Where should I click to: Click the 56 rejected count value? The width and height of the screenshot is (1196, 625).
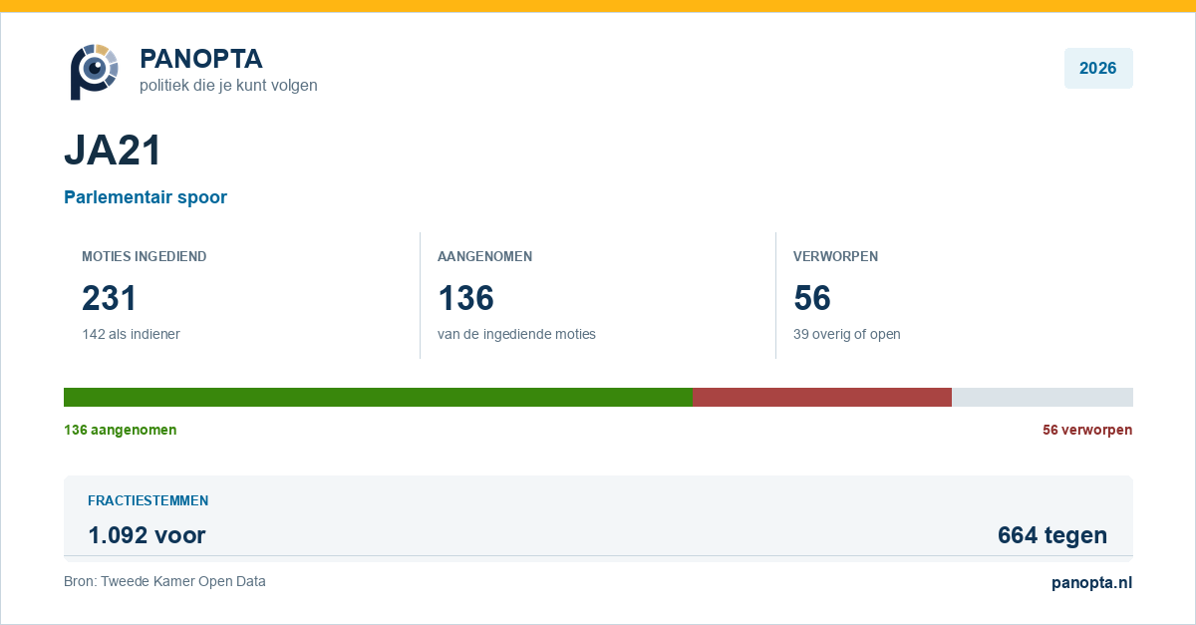[x=812, y=298]
